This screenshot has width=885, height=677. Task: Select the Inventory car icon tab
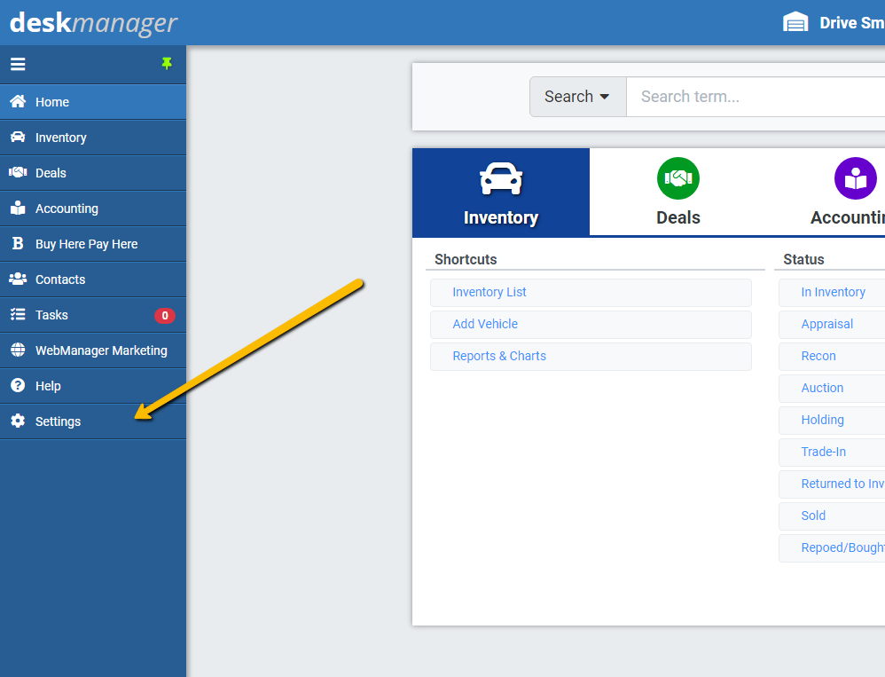(500, 177)
